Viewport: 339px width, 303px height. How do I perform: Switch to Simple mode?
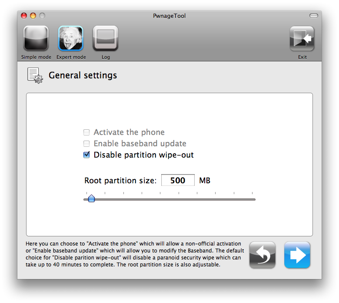coord(36,38)
